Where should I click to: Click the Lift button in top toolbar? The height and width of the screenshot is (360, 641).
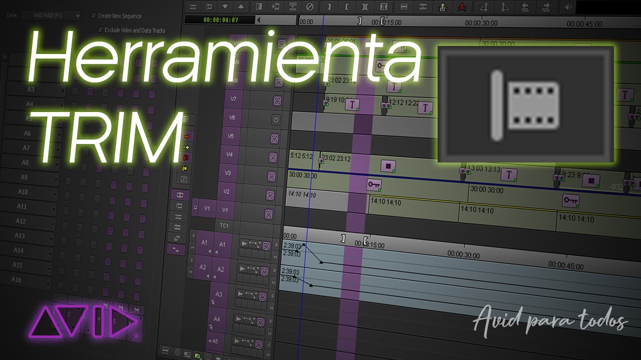point(405,7)
